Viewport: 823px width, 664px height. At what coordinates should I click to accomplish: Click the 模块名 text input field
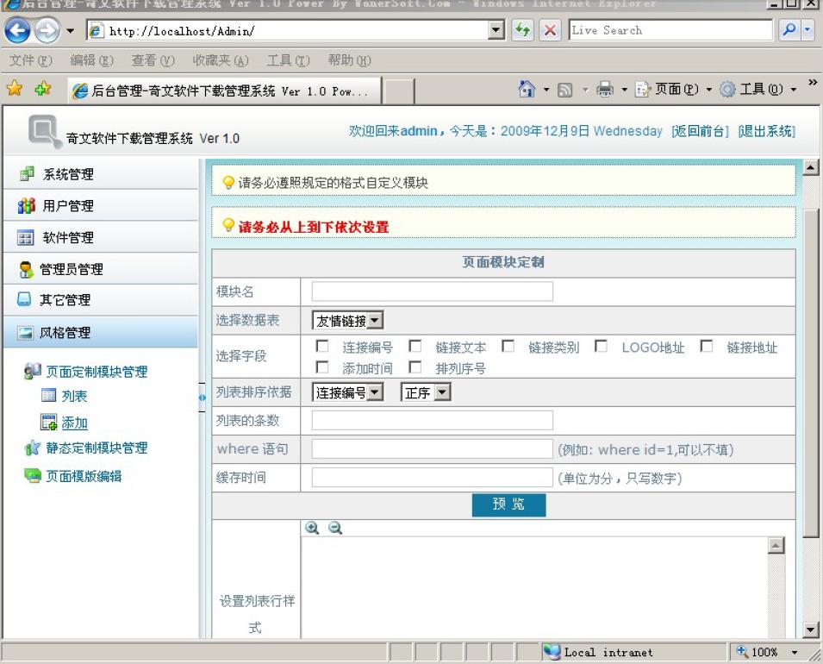432,291
